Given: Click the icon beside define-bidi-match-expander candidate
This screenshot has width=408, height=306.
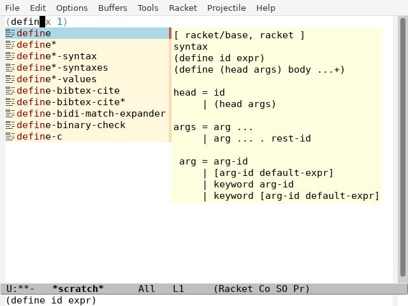Looking at the screenshot, I should click(10, 113).
